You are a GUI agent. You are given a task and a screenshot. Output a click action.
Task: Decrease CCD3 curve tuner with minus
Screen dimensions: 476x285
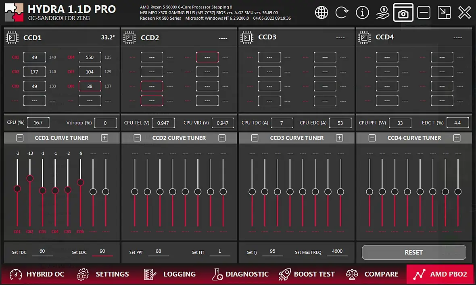(x=255, y=138)
